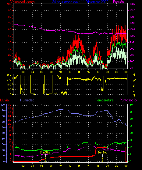The image size is (142, 170).
Task: Click the 985 pressure axis value
Action: click(132, 55)
